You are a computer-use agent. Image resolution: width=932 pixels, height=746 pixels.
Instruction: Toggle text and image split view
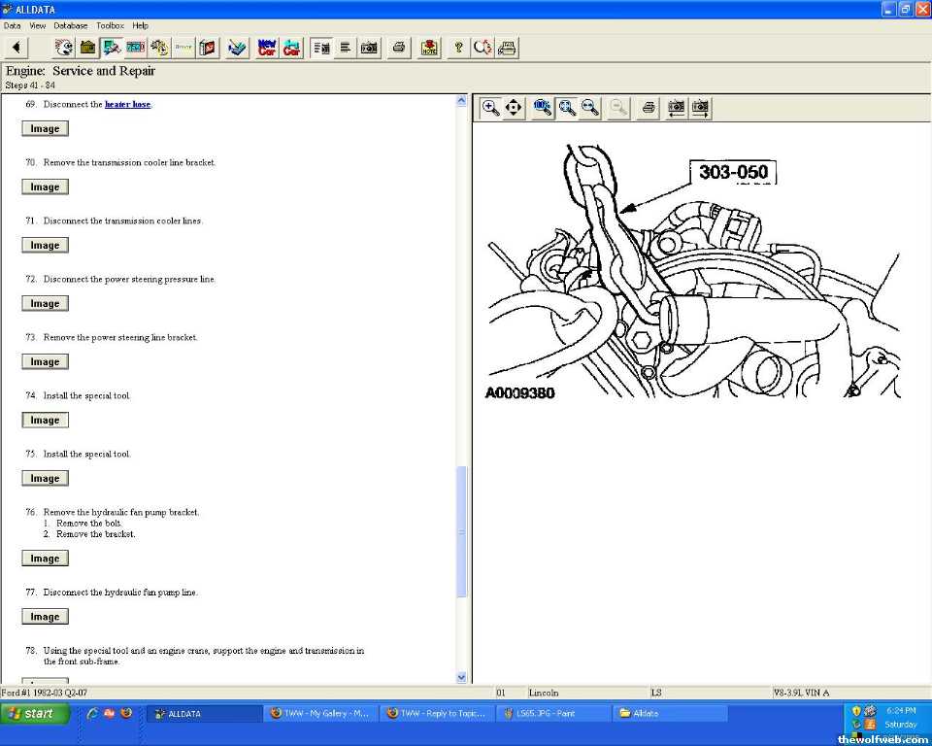320,47
